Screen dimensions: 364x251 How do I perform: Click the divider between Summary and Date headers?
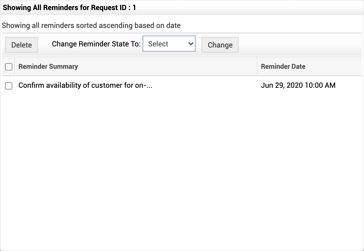click(x=258, y=67)
